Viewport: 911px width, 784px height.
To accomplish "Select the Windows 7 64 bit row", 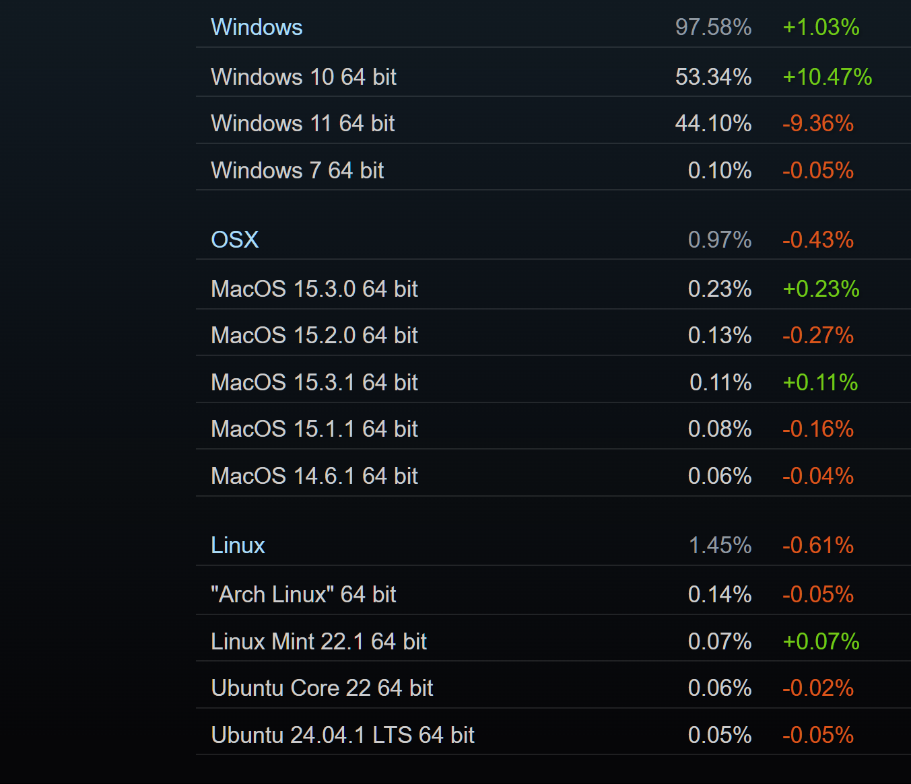I will (x=297, y=171).
